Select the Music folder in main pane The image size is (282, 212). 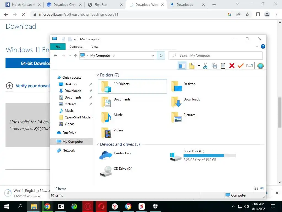pyautogui.click(x=132, y=117)
